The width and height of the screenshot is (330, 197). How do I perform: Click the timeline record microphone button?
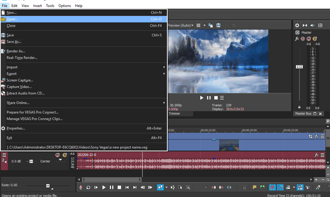tap(81, 187)
